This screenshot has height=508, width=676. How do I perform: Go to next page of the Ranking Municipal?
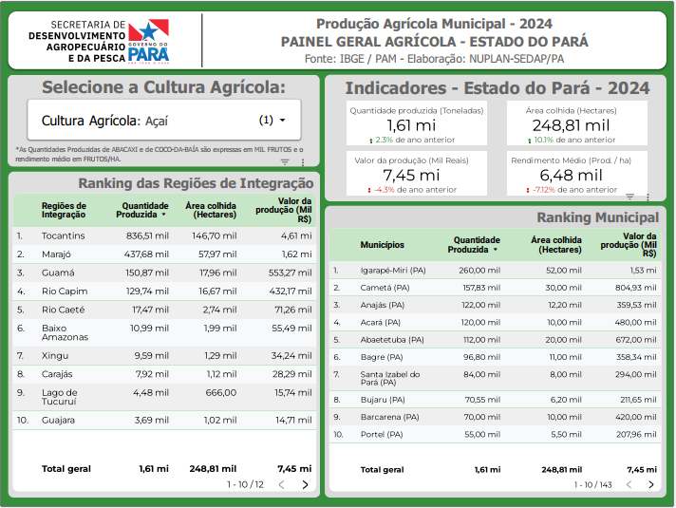pyautogui.click(x=650, y=484)
